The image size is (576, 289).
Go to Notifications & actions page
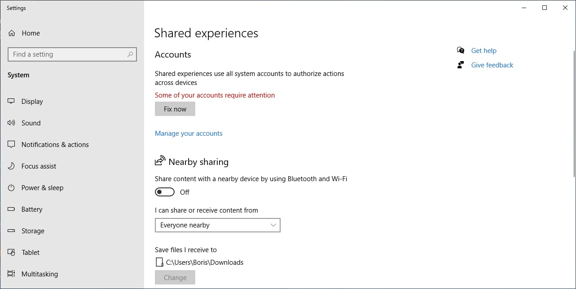click(55, 145)
